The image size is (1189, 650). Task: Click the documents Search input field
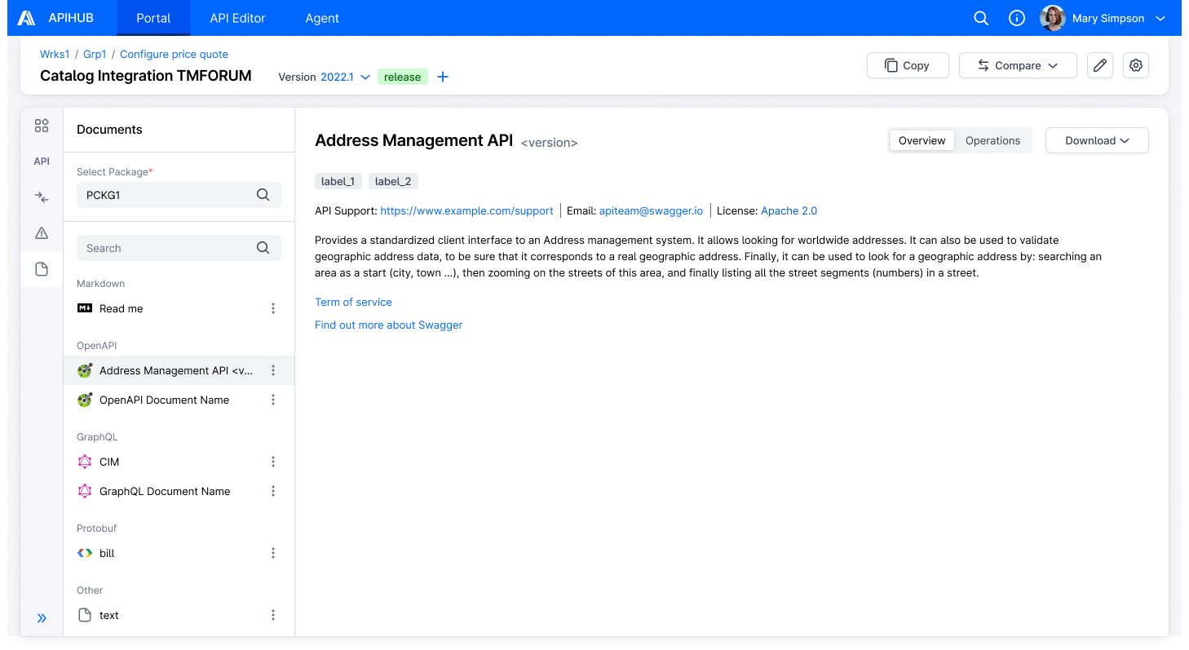click(179, 248)
